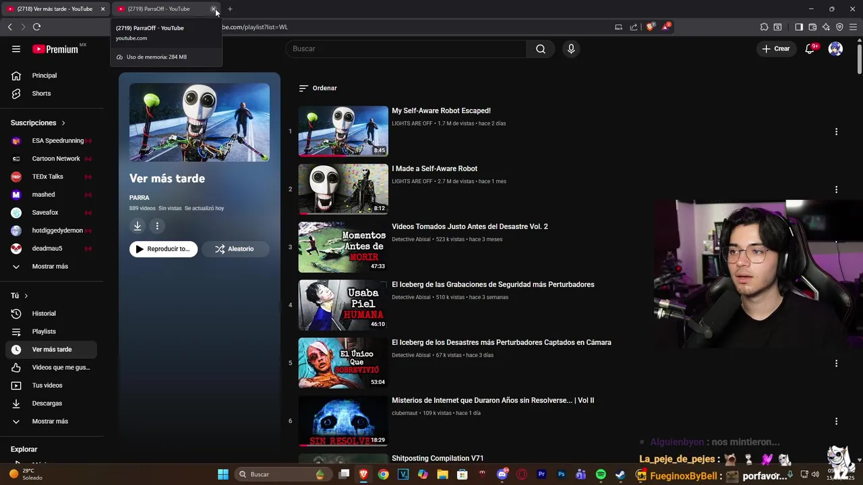Image resolution: width=863 pixels, height=485 pixels.
Task: Open Brave Wallet icon
Action: click(812, 27)
